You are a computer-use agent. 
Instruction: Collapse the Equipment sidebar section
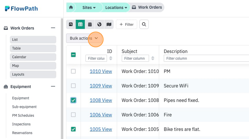53,86
